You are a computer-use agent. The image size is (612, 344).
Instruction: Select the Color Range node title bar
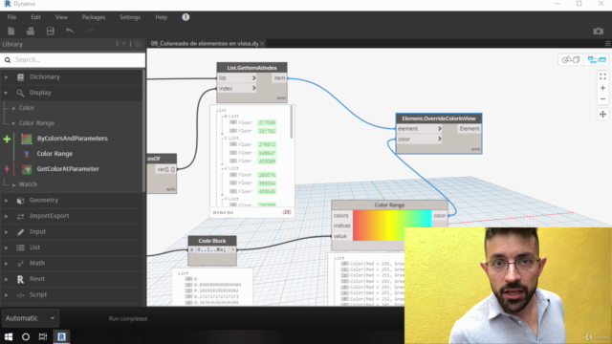click(x=389, y=204)
